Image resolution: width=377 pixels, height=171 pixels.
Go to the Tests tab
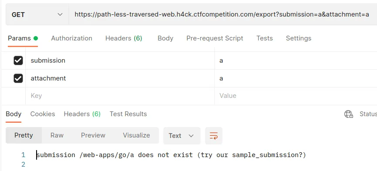[x=265, y=38]
